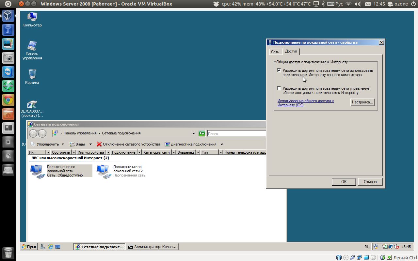The width and height of the screenshot is (418, 261).
Task: Open the Shotwell photo manager launcher icon
Action: click(x=8, y=44)
